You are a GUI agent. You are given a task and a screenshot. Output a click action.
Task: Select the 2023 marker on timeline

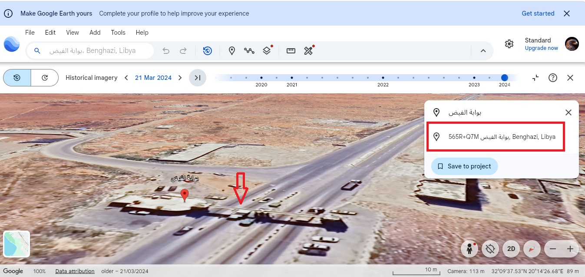coord(474,78)
